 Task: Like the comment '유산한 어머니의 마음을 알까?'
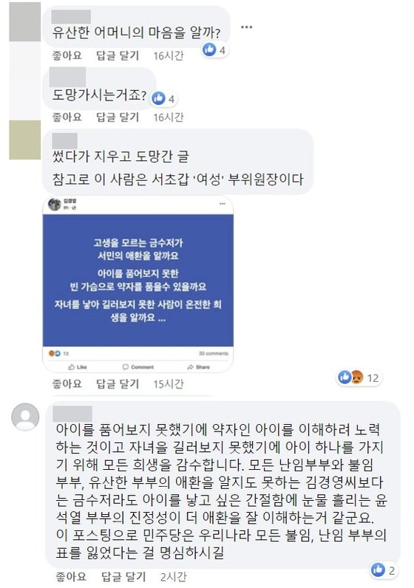pyautogui.click(x=67, y=55)
